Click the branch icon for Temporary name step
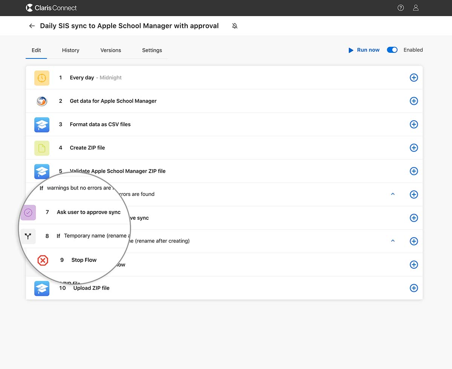The image size is (452, 369). point(28,236)
